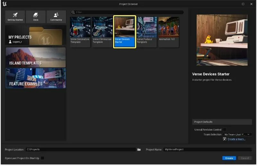Click the Create button
Screen dimensions: 257x166
click(x=229, y=158)
